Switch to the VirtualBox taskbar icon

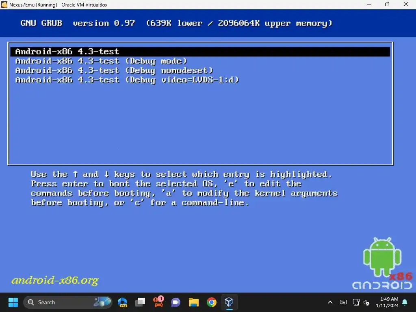[x=229, y=302]
